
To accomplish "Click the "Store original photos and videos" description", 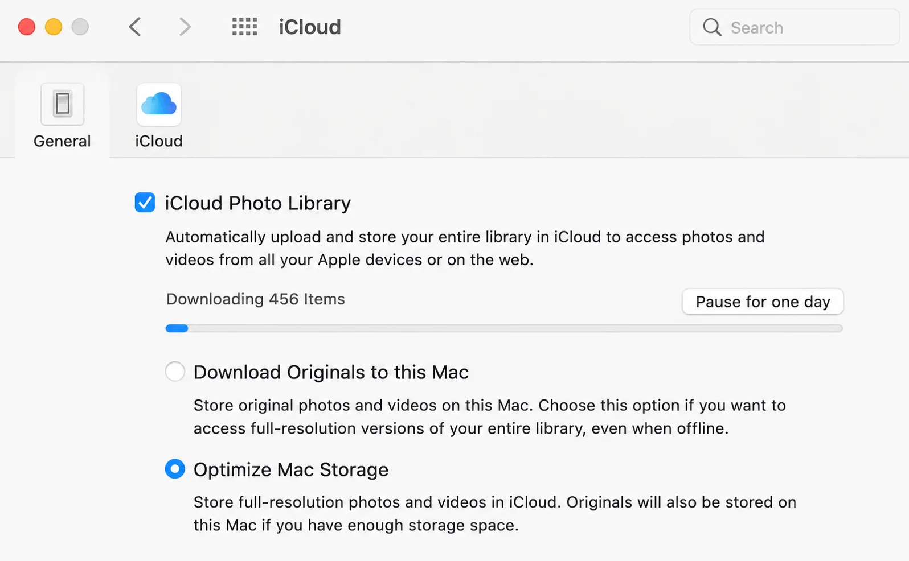I will coord(490,416).
